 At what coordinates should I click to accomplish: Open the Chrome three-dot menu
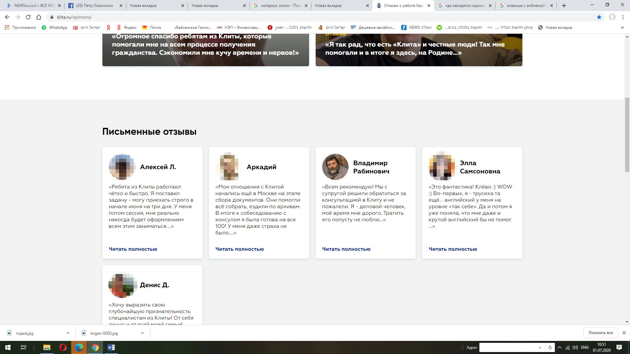[x=623, y=17]
